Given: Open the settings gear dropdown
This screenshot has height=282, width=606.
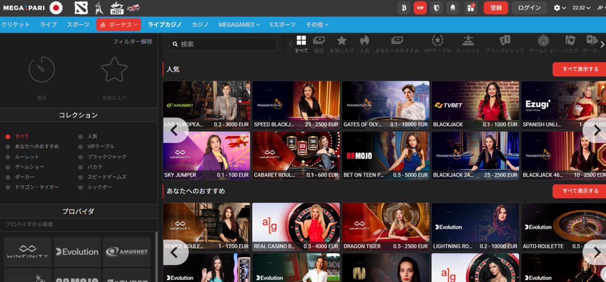Looking at the screenshot, I should coord(560,8).
